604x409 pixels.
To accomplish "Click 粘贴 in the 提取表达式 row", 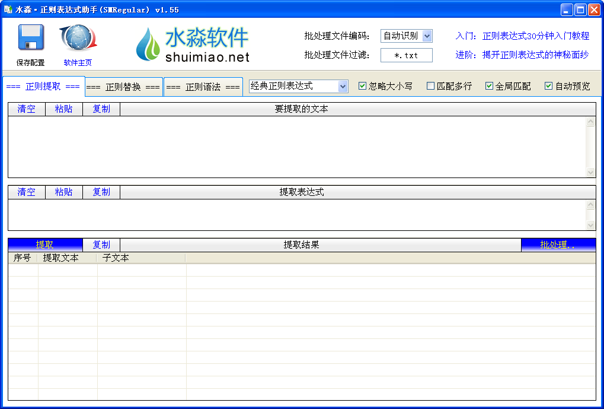I will pyautogui.click(x=64, y=192).
